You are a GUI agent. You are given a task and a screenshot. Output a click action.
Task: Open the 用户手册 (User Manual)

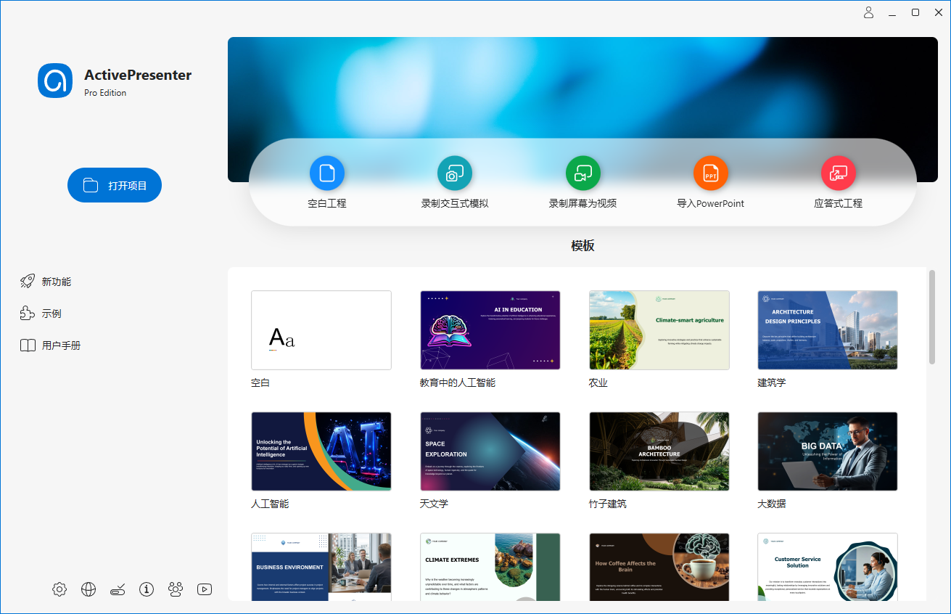pyautogui.click(x=57, y=345)
